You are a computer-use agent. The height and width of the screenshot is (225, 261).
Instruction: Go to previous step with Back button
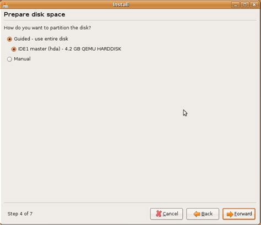203,214
